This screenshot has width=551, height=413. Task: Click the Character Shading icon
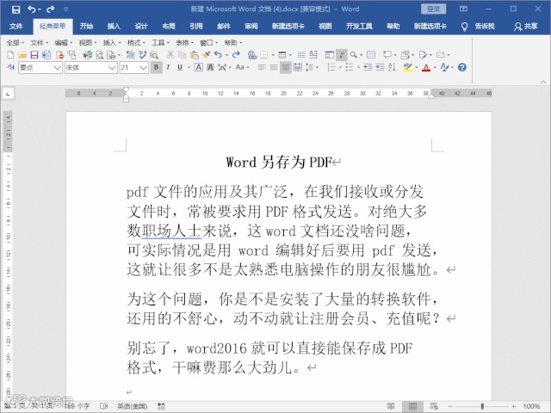point(210,67)
